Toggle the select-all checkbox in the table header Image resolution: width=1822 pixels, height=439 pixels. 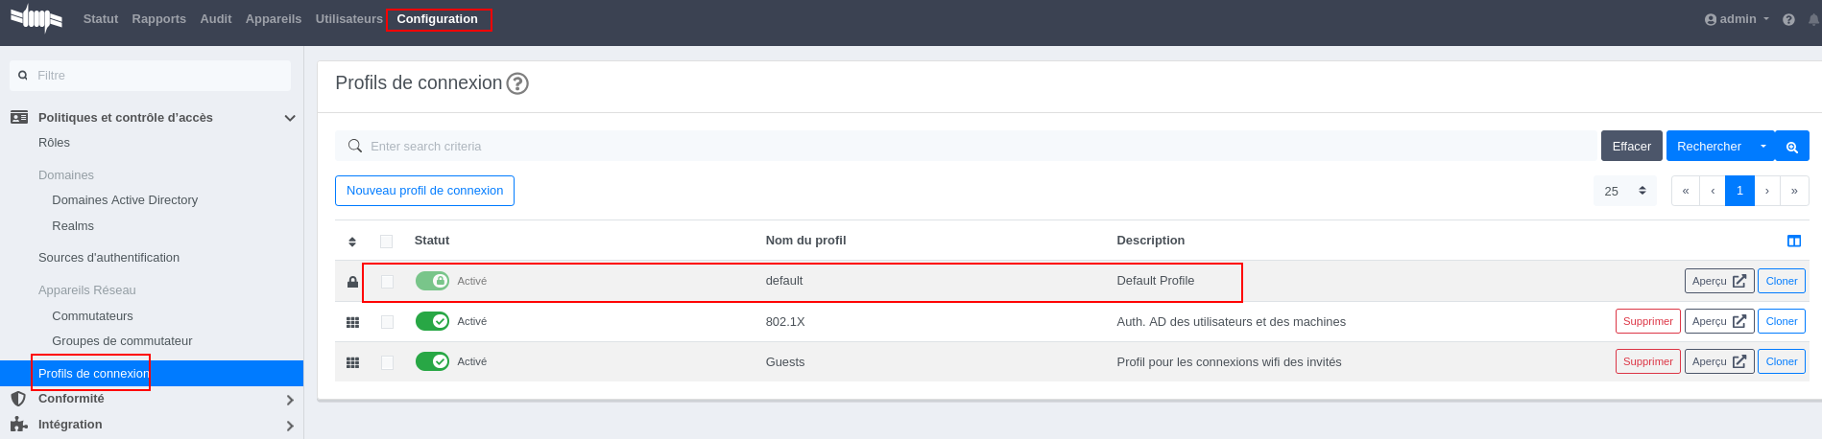point(386,242)
